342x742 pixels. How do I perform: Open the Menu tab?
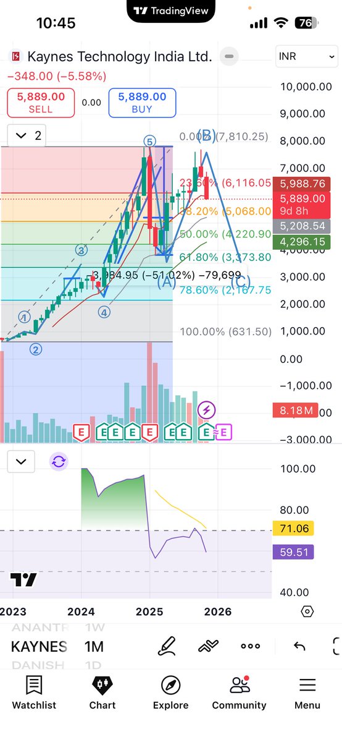coord(307,693)
